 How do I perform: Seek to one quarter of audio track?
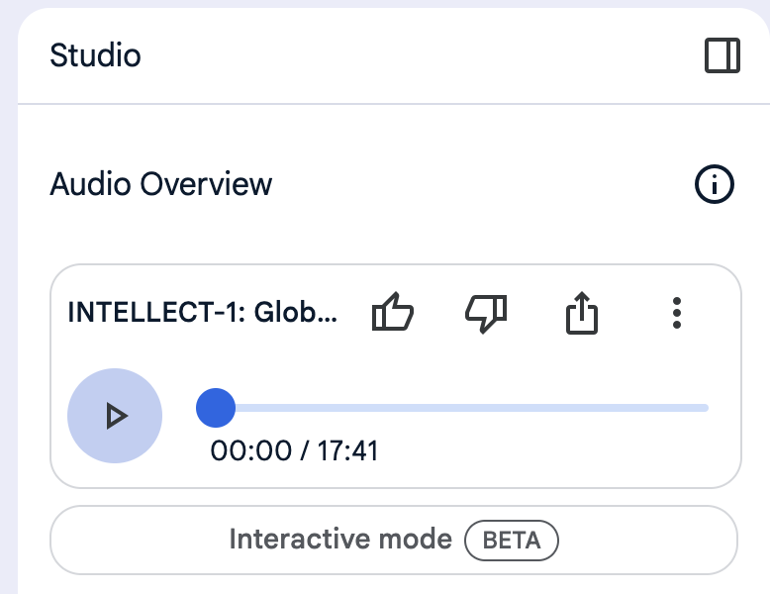(x=338, y=407)
